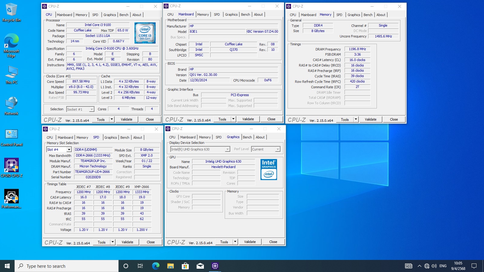Open the volume control tray icon
484x272 pixels.
point(434,266)
